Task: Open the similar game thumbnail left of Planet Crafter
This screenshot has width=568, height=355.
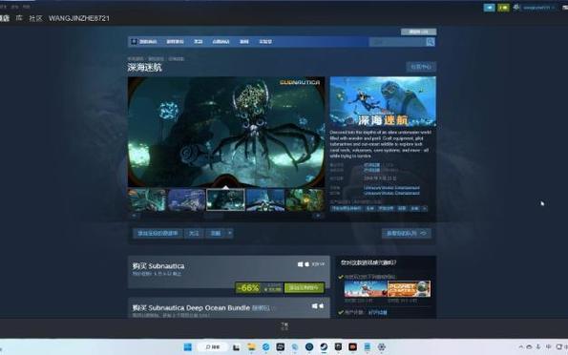Action: [365, 289]
